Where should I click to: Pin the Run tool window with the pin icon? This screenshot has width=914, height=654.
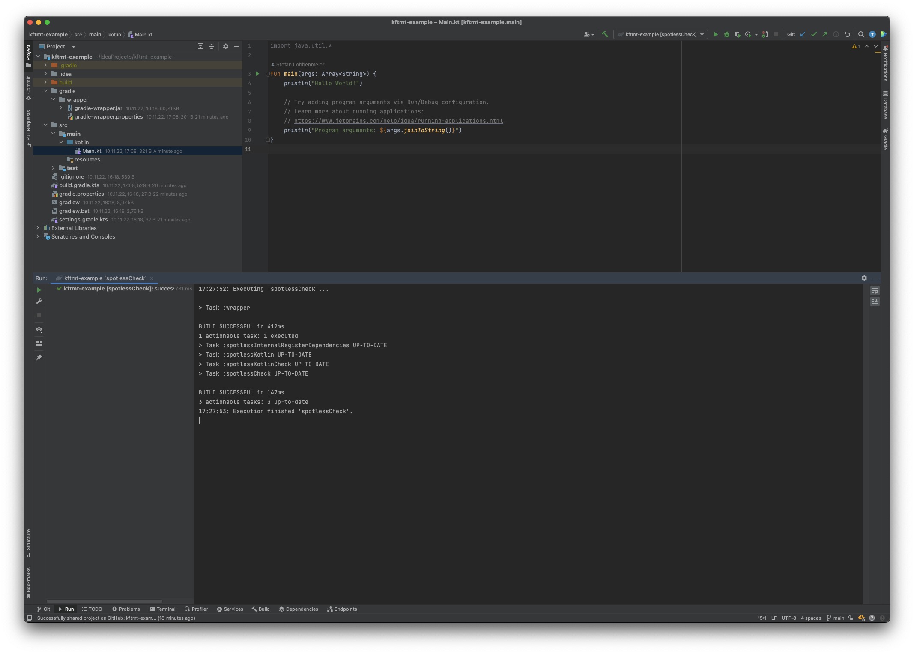(39, 358)
